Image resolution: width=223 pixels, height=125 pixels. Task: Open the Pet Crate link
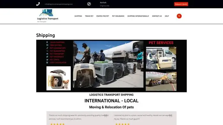tap(54, 60)
